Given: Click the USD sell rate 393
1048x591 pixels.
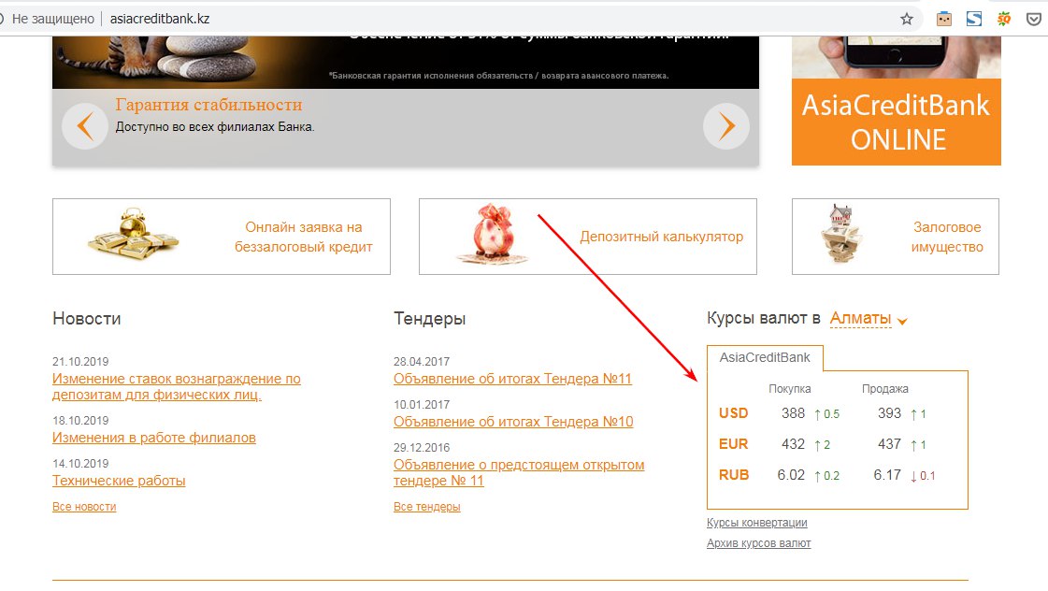Looking at the screenshot, I should point(889,413).
